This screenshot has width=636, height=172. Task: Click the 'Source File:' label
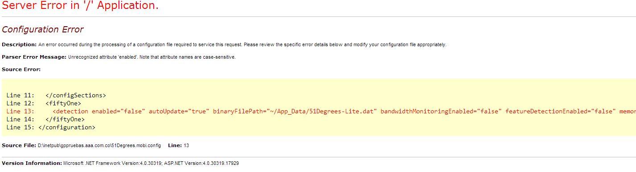pyautogui.click(x=19, y=145)
